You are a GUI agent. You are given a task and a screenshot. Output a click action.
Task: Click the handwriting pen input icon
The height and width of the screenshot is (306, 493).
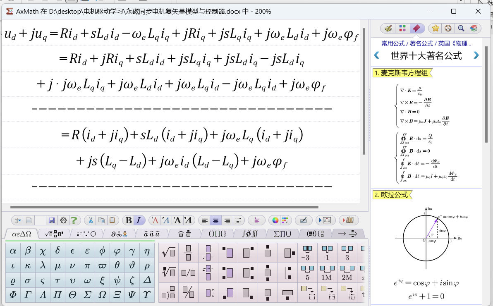tap(304, 220)
